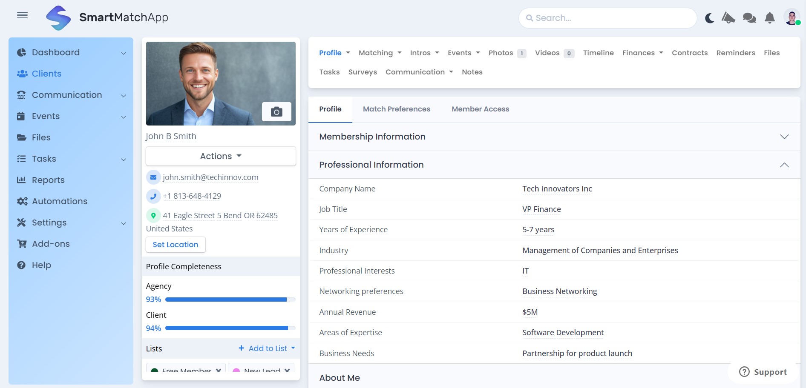This screenshot has height=388, width=806.
Task: Click the phone call icon
Action: (x=153, y=196)
